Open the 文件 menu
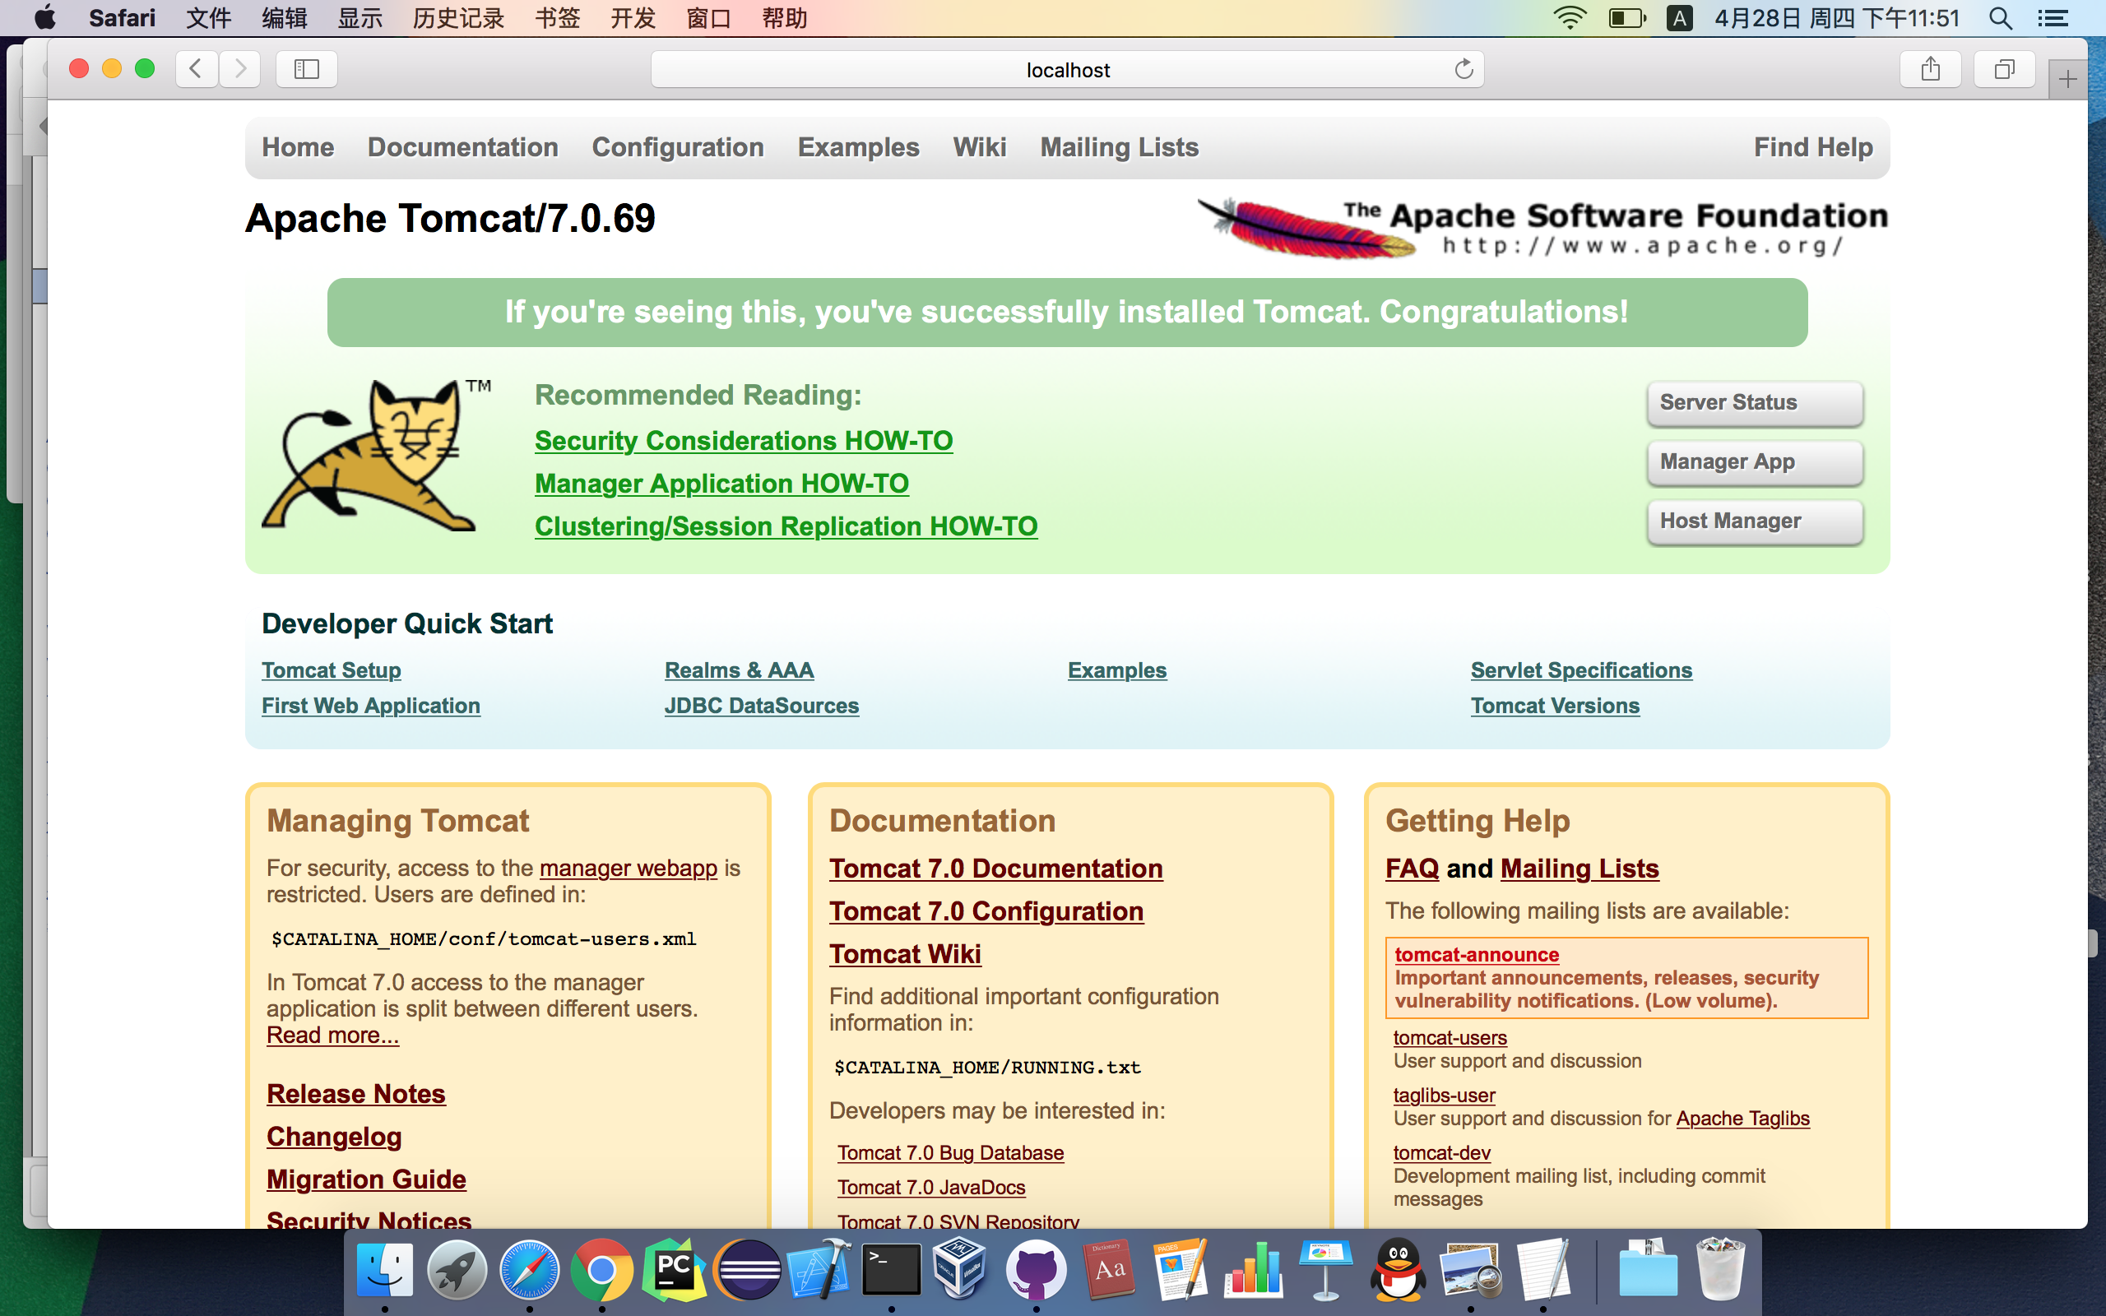Image resolution: width=2106 pixels, height=1316 pixels. pos(209,17)
